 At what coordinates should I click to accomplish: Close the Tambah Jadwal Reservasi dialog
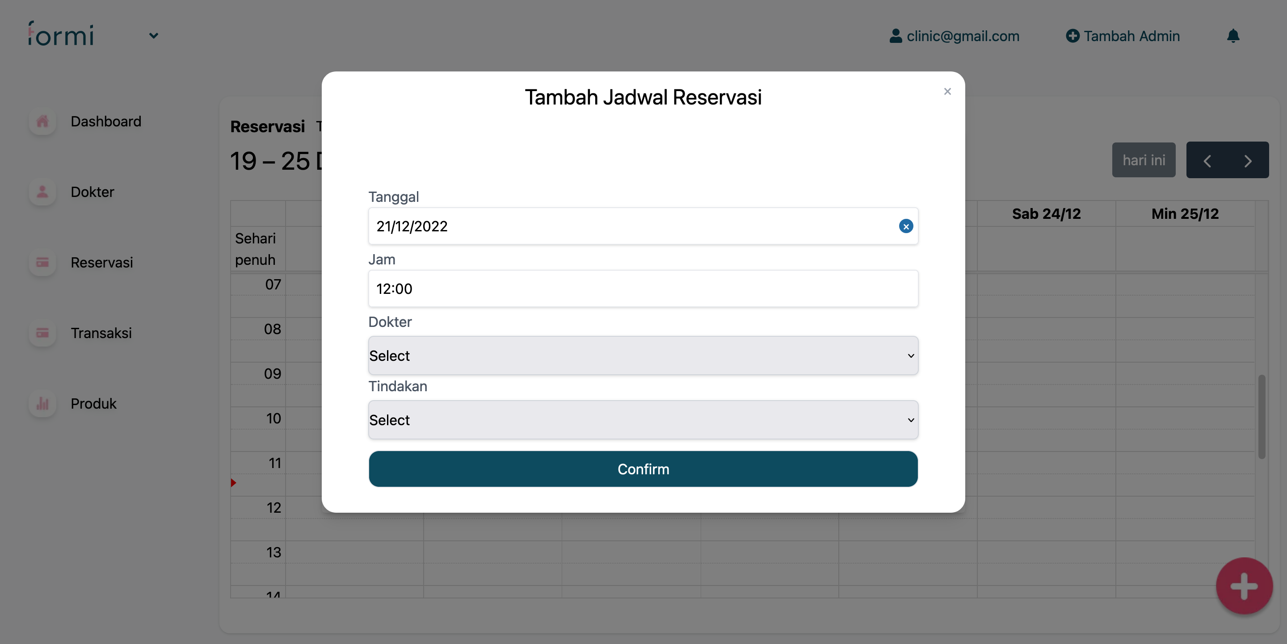click(x=947, y=92)
